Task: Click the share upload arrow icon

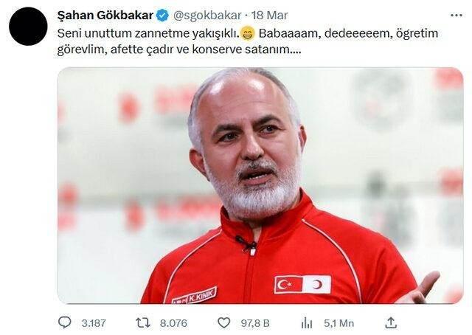Action: point(391,322)
